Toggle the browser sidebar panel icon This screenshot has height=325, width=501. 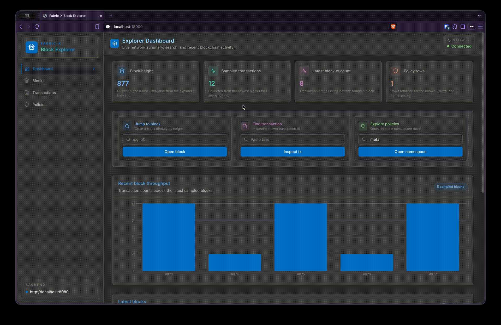point(463,27)
